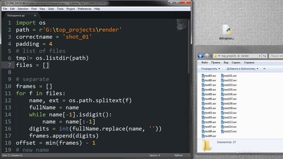Screen dimensions: 283x159
Task: Select file test99.exr
Action: 209,136
